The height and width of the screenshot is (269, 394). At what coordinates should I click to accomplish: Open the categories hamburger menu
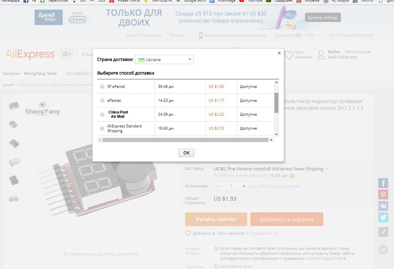click(67, 54)
